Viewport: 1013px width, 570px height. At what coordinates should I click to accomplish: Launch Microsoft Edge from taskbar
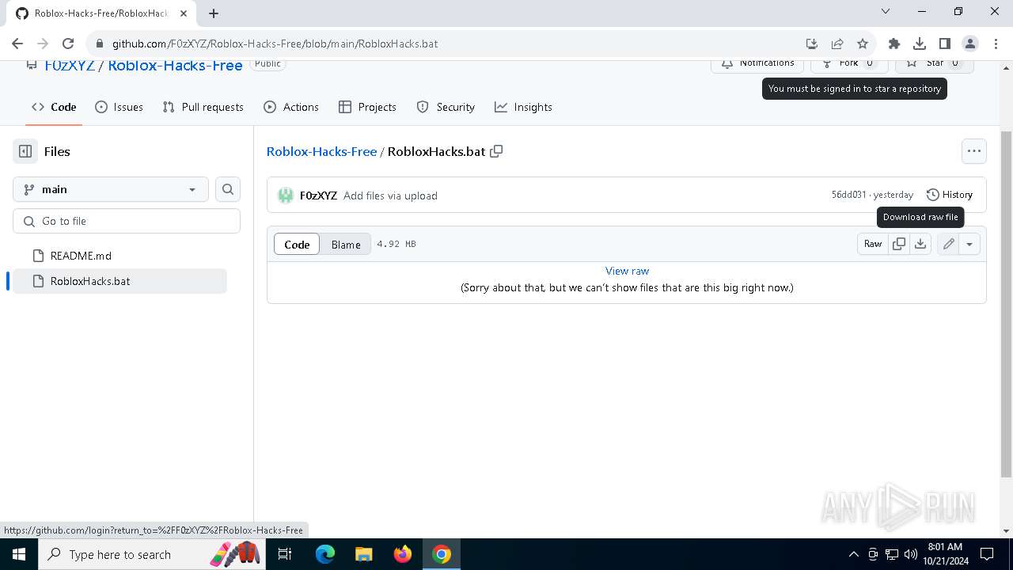click(x=325, y=554)
